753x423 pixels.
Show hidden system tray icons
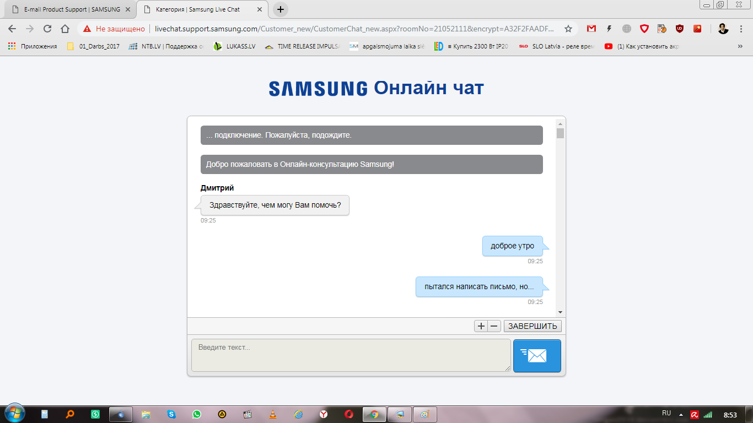pyautogui.click(x=681, y=414)
